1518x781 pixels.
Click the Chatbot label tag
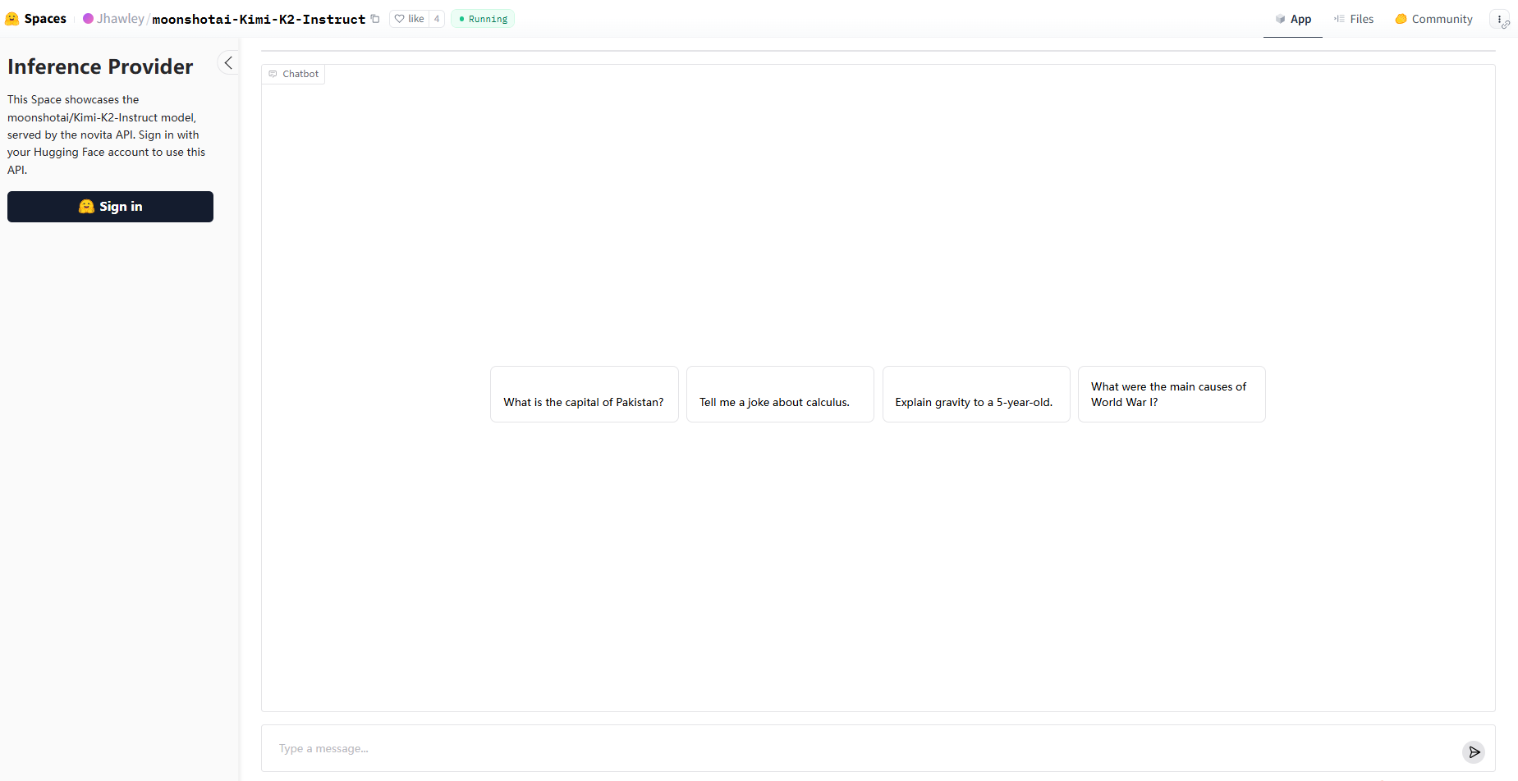tap(294, 74)
